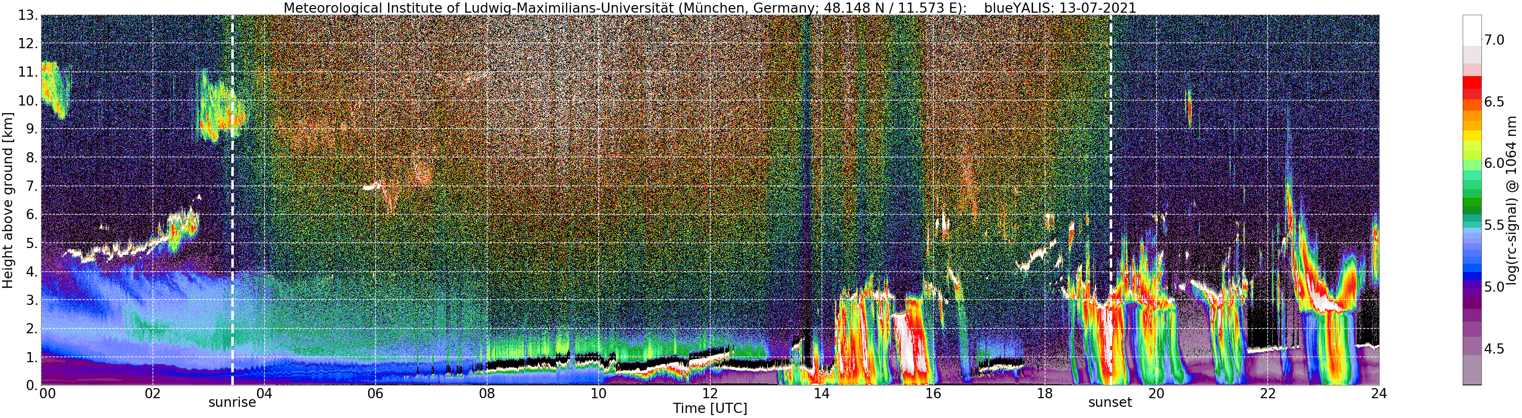1522x418 pixels.
Task: Click the y-axis tick label 11.
Action: pyautogui.click(x=29, y=72)
